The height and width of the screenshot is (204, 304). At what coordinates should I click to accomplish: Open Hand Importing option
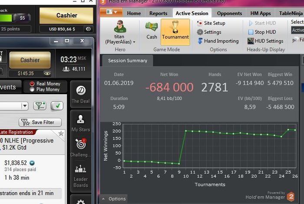pyautogui.click(x=218, y=41)
